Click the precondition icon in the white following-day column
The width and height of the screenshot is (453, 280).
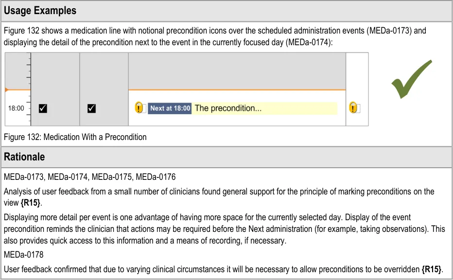pyautogui.click(x=353, y=108)
